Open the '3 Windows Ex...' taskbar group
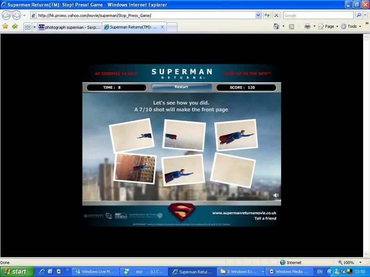Screen dimensions: 370x277 pyautogui.click(x=240, y=271)
